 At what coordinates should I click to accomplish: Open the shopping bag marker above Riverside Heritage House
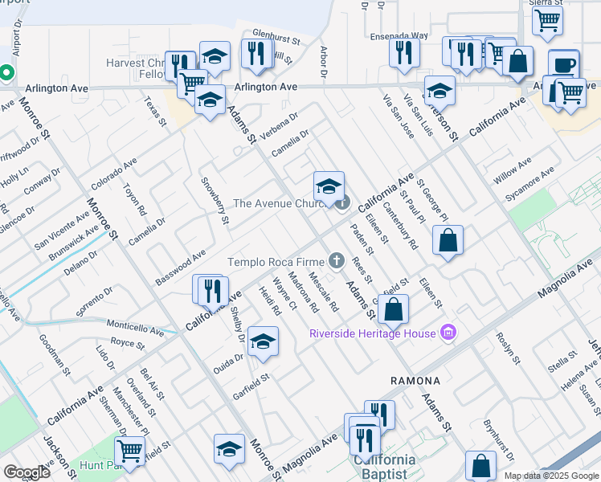pyautogui.click(x=393, y=310)
